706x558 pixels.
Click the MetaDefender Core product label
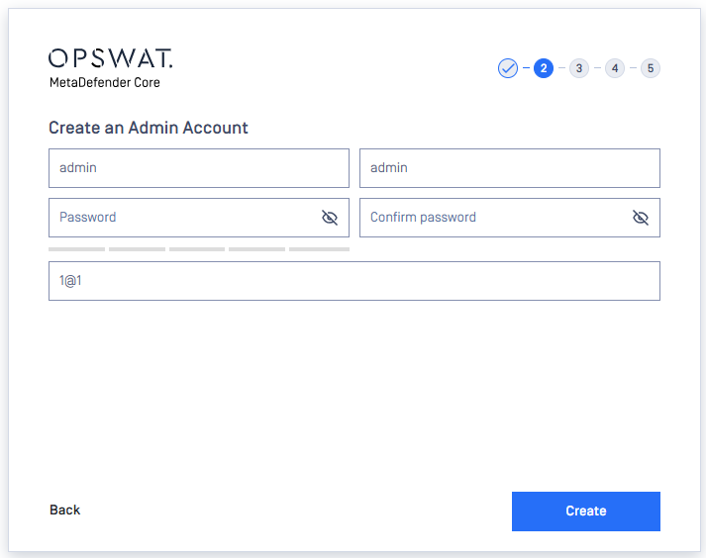coord(104,82)
